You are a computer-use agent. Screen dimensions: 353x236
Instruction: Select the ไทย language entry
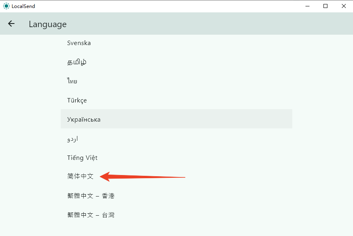[x=72, y=81]
